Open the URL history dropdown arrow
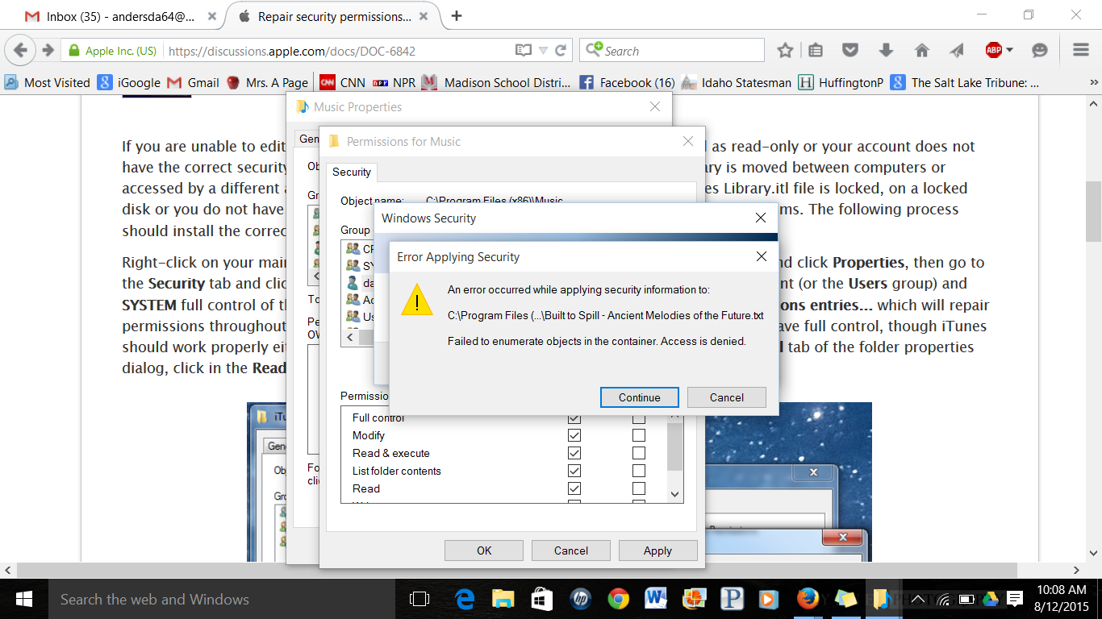This screenshot has height=619, width=1102. 543,50
